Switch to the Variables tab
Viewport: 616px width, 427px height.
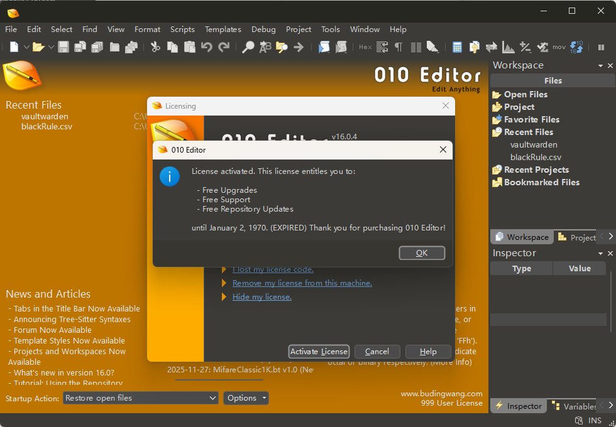click(573, 406)
